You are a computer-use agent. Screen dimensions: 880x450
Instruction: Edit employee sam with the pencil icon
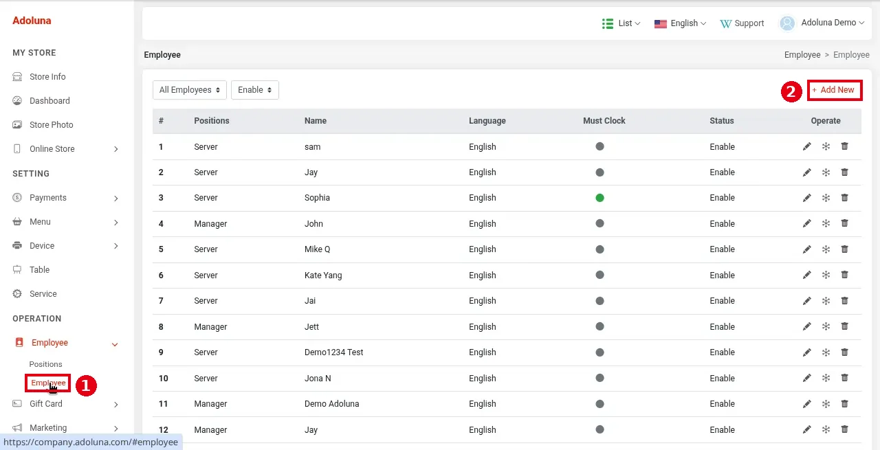pyautogui.click(x=807, y=146)
